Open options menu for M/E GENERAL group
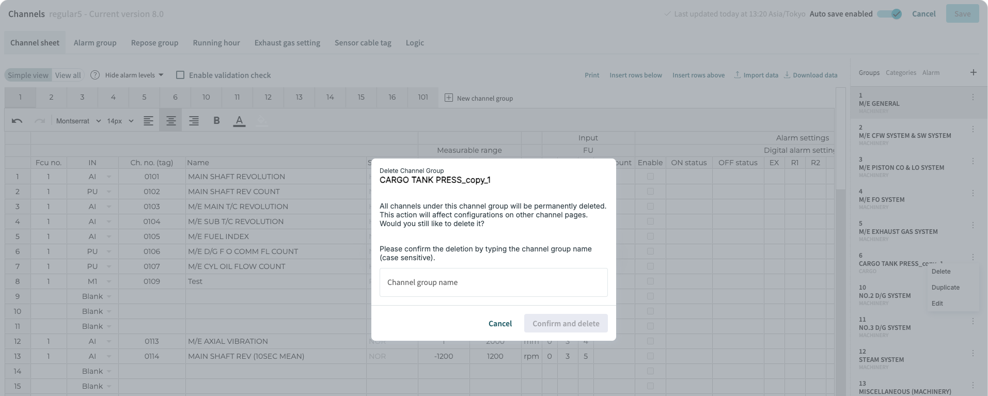 coord(973,97)
